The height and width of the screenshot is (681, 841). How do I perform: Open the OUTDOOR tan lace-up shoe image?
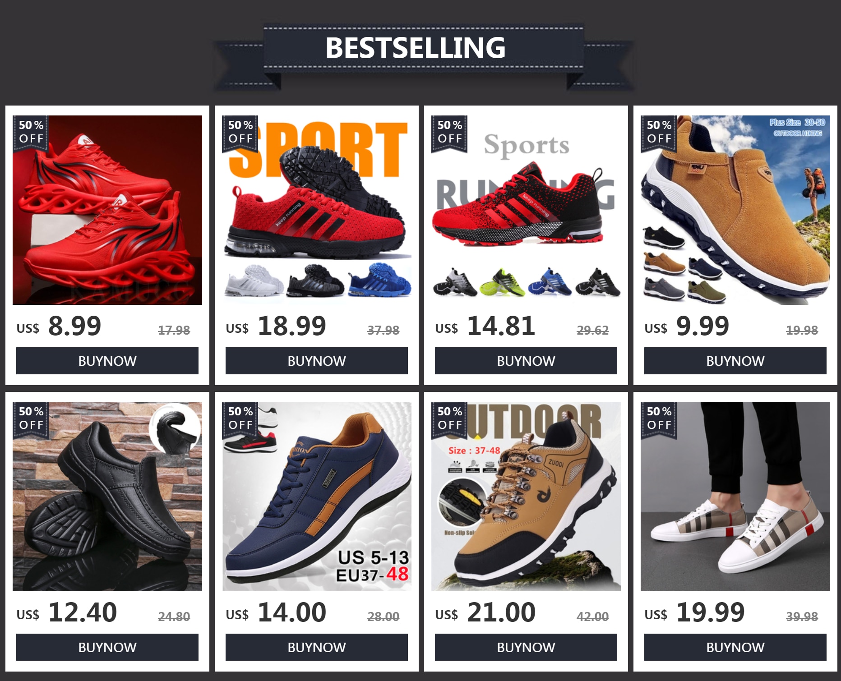pos(526,497)
